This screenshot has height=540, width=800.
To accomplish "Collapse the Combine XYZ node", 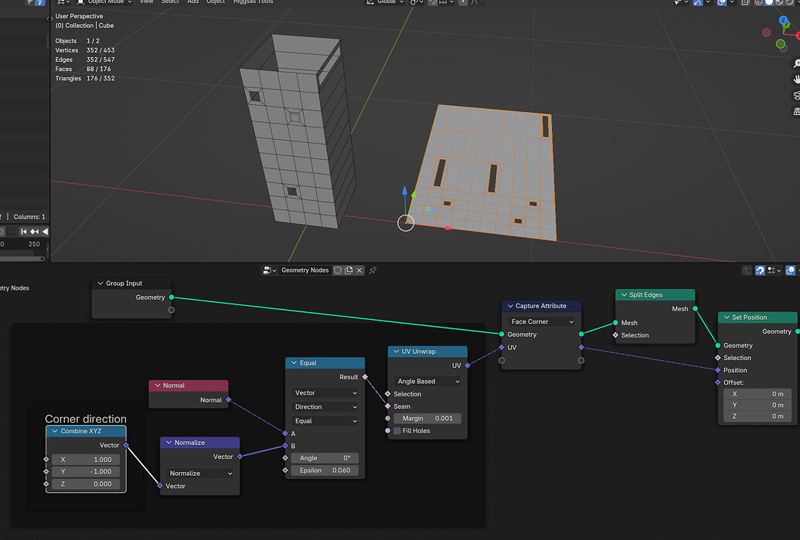I will [x=55, y=431].
